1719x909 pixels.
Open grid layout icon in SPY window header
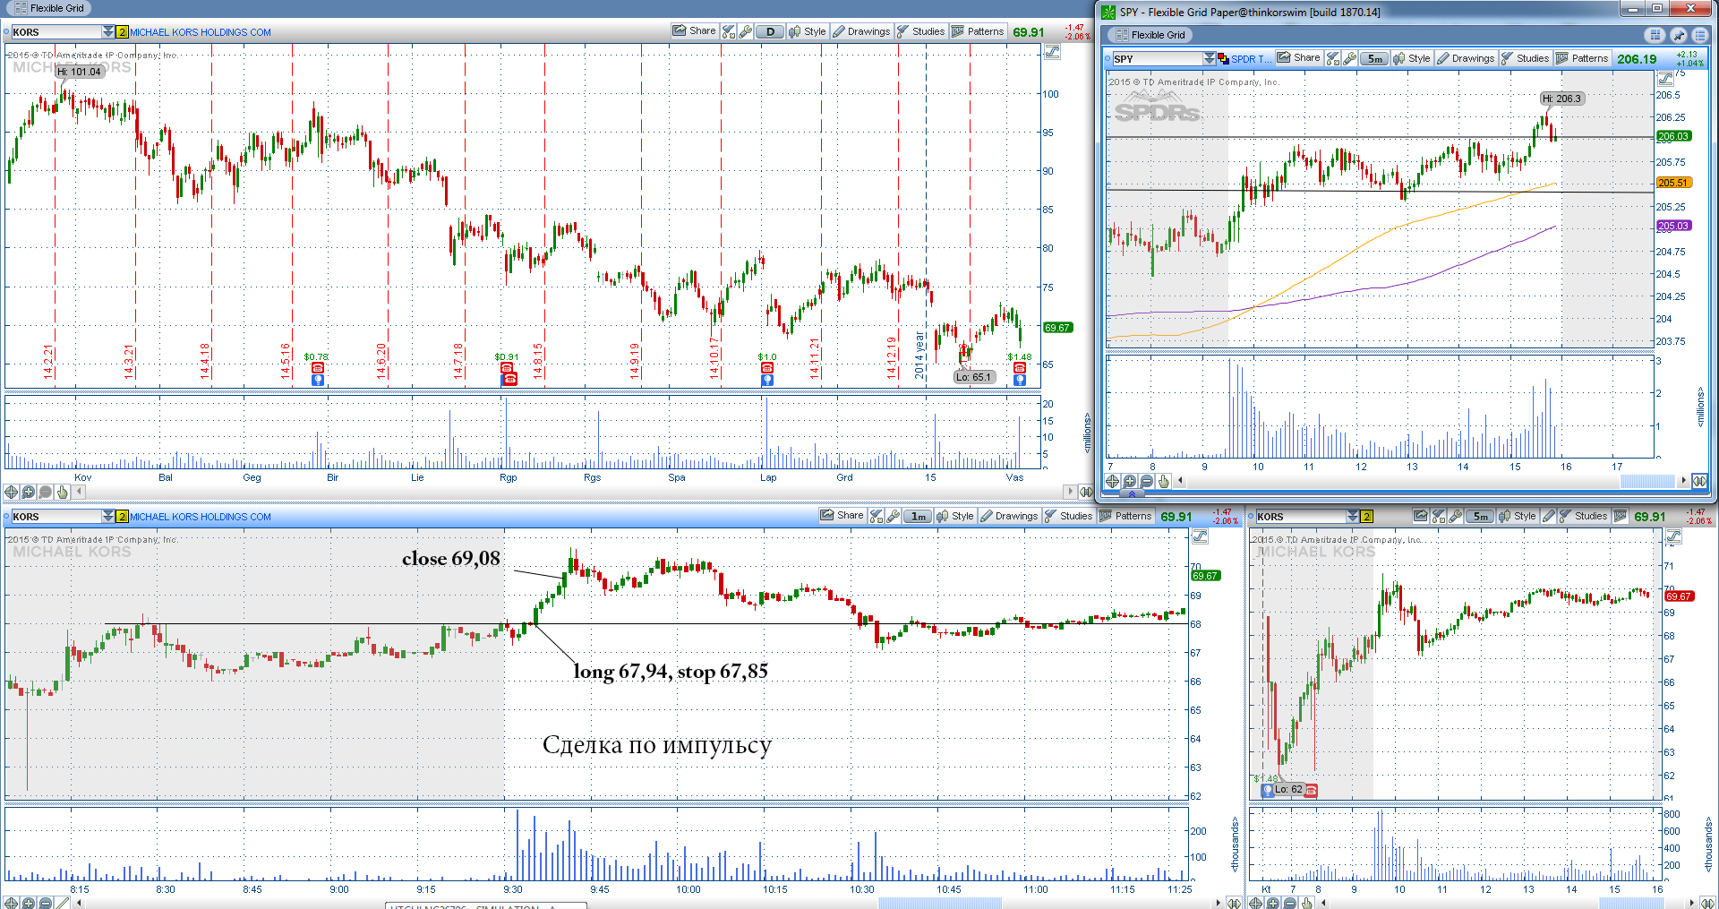point(1655,35)
